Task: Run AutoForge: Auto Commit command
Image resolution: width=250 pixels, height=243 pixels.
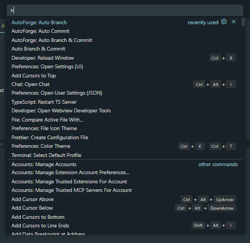Action: [x=125, y=31]
